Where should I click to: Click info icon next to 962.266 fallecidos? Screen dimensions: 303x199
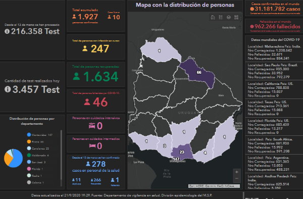(252, 26)
